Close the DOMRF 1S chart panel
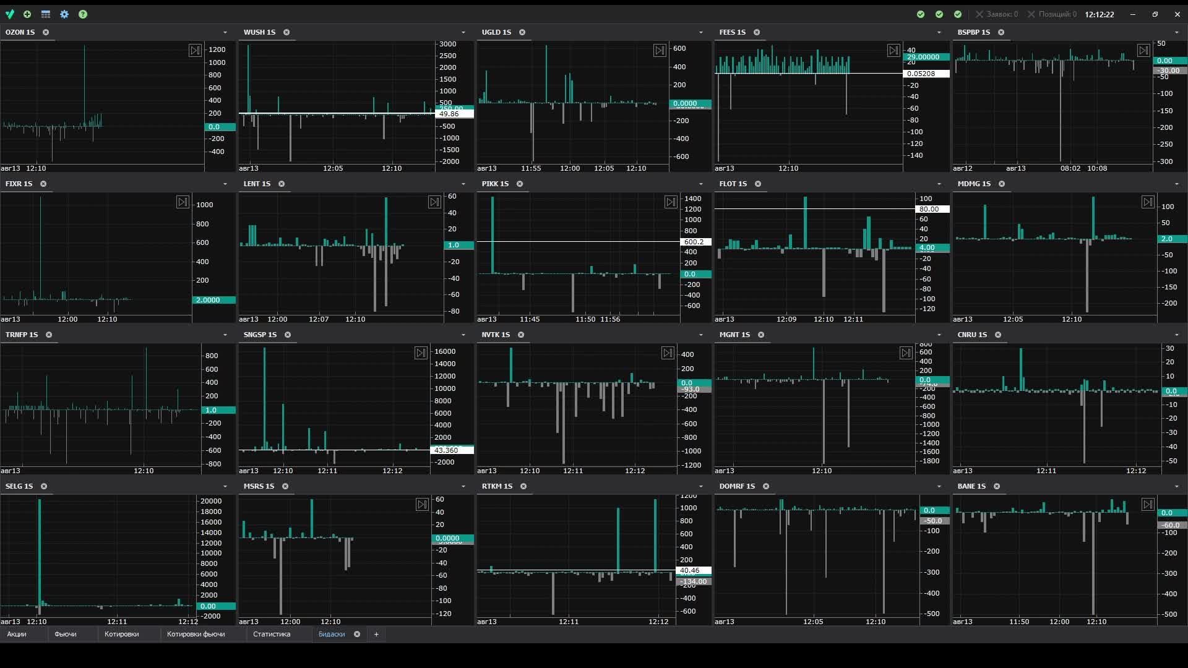 click(x=766, y=486)
